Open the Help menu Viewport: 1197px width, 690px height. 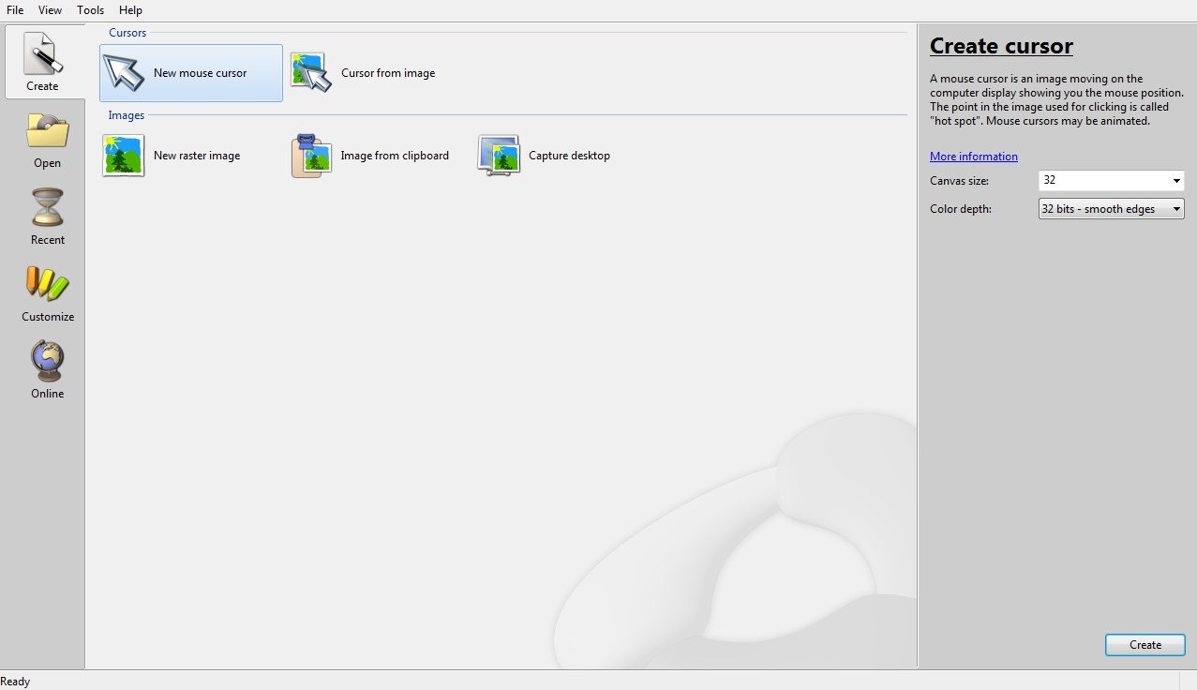(131, 10)
